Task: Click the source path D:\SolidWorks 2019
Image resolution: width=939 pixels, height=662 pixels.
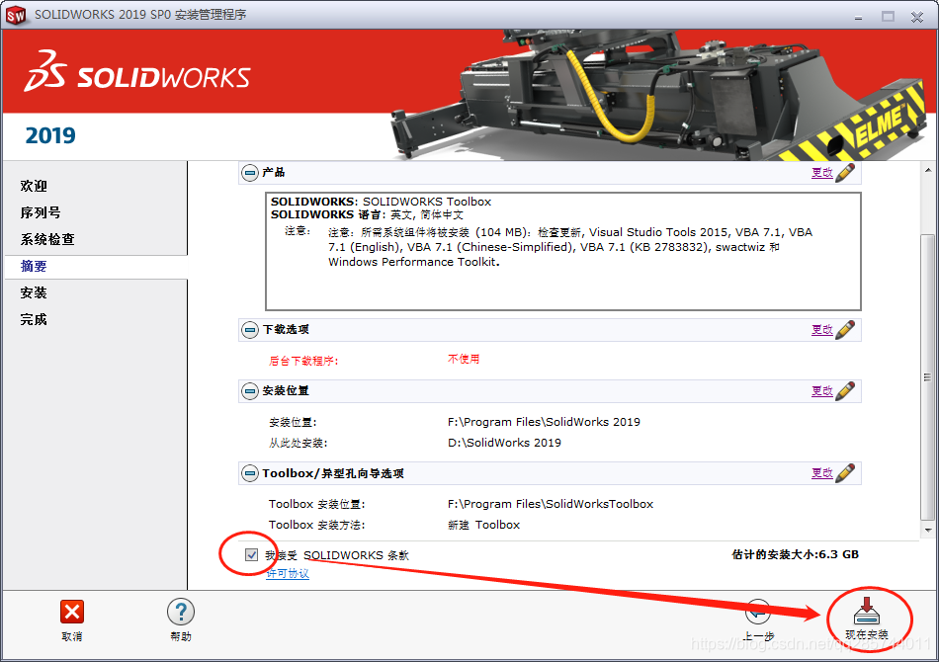Action: 504,443
